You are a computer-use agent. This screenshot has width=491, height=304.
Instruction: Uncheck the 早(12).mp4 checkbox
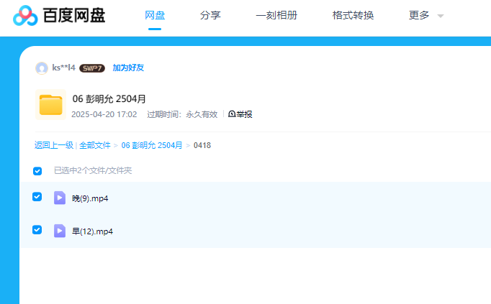tap(37, 230)
